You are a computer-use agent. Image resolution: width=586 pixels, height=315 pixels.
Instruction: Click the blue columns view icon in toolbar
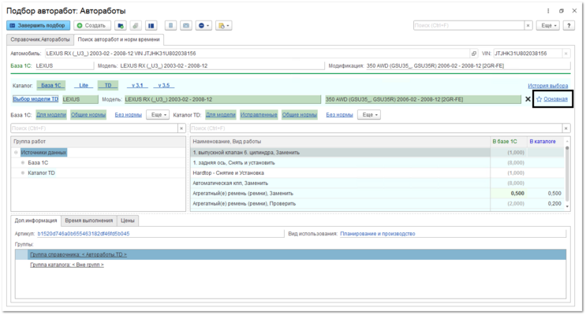[x=151, y=25]
